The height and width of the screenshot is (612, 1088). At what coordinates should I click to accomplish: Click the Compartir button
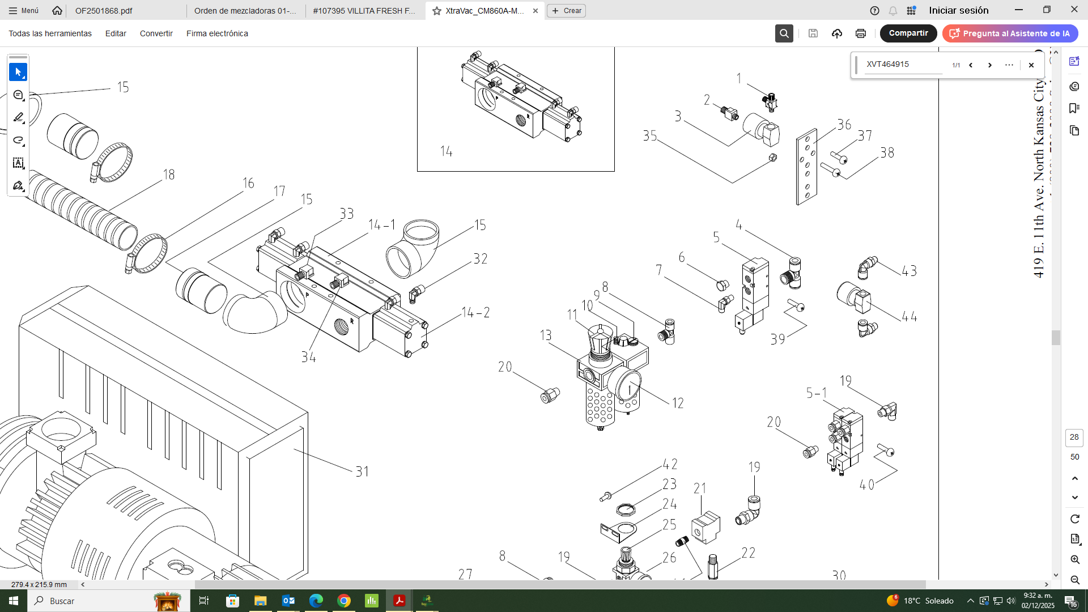pos(908,33)
